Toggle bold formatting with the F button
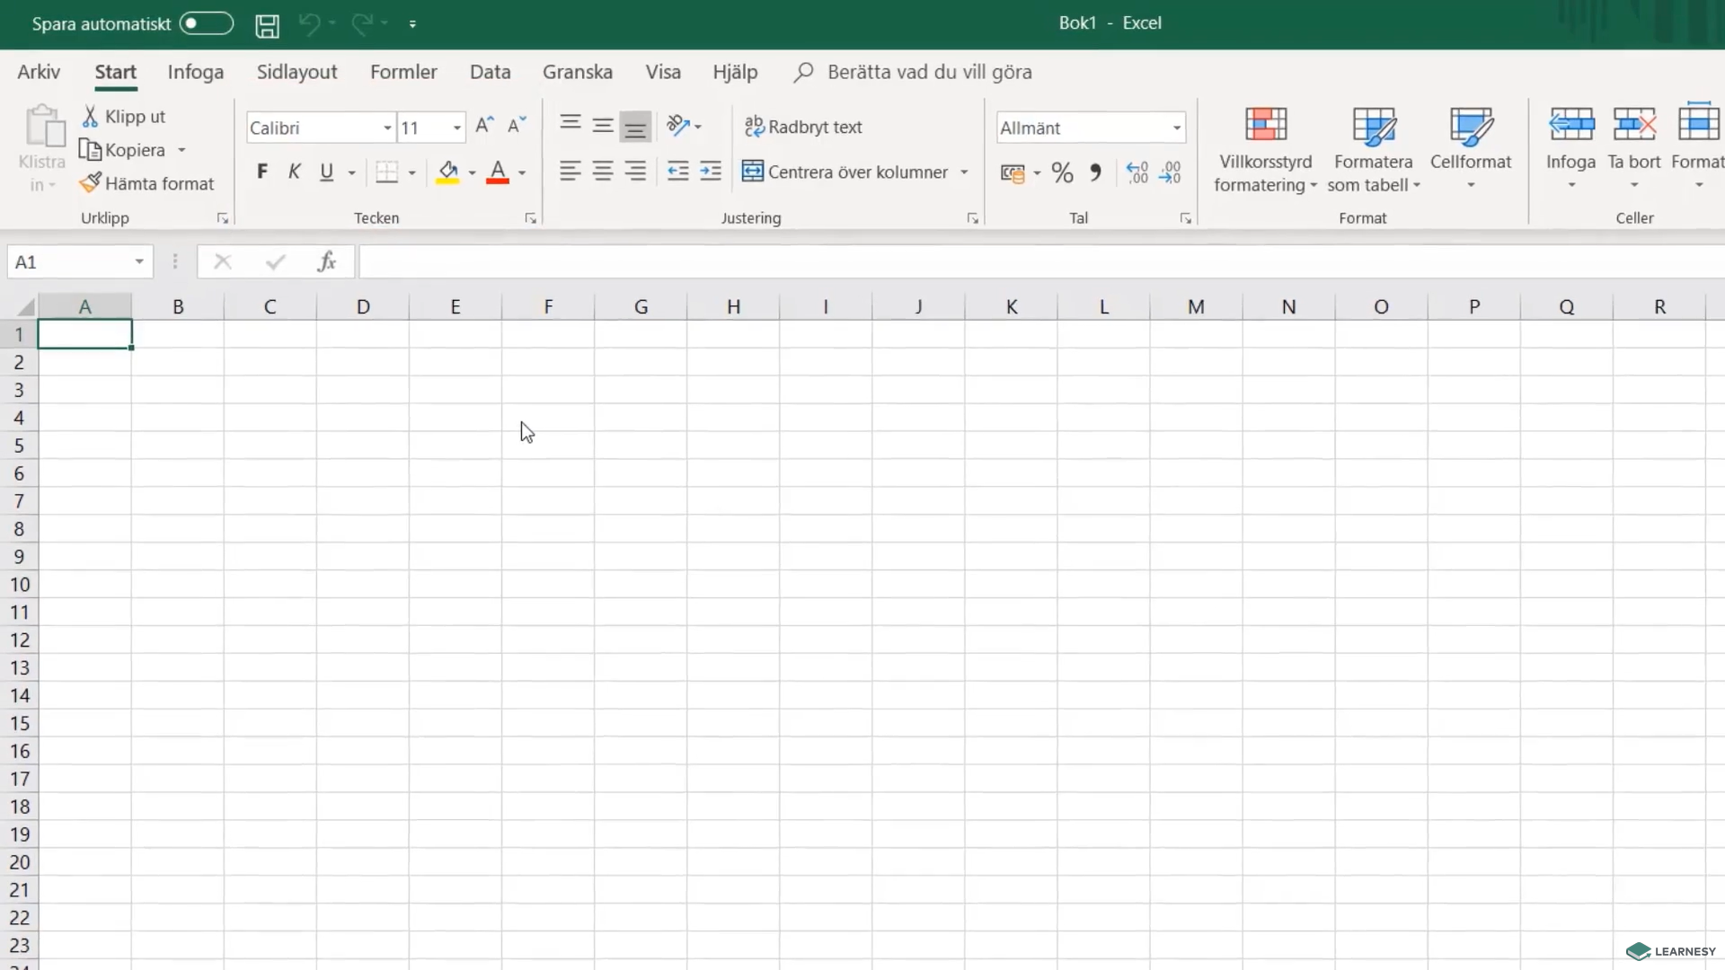 click(261, 172)
